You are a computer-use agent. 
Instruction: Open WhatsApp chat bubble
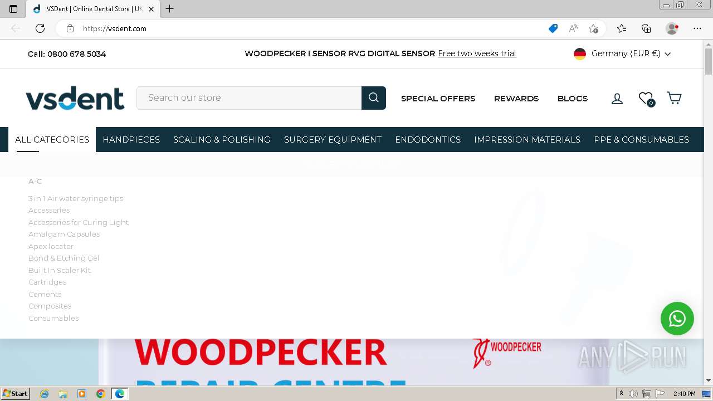[x=677, y=319]
